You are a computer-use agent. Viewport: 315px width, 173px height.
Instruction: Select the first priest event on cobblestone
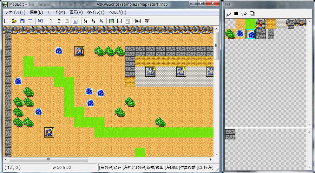(150, 71)
